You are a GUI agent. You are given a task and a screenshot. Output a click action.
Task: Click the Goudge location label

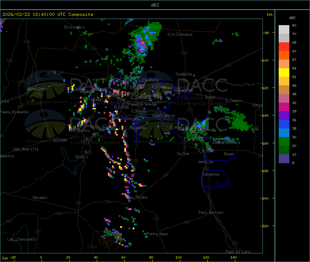click(151, 104)
